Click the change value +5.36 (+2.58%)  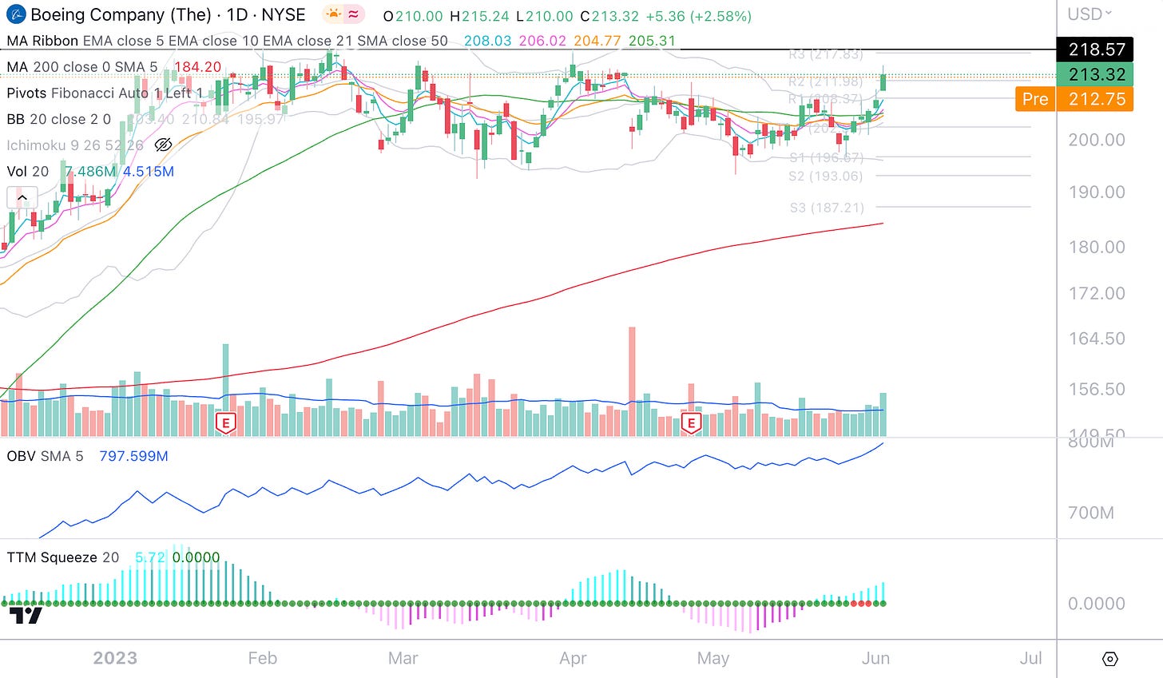point(698,16)
